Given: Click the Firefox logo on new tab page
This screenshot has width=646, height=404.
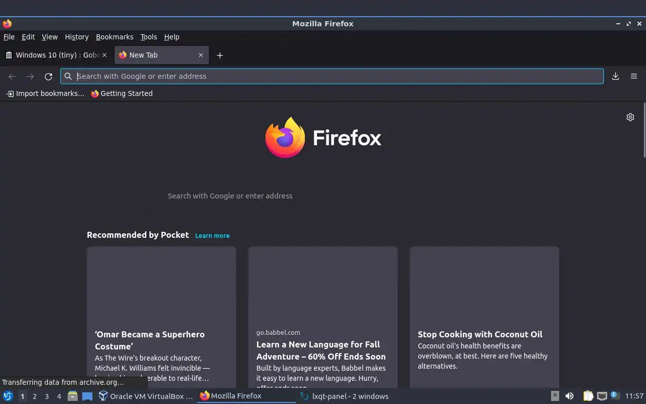Looking at the screenshot, I should (323, 137).
